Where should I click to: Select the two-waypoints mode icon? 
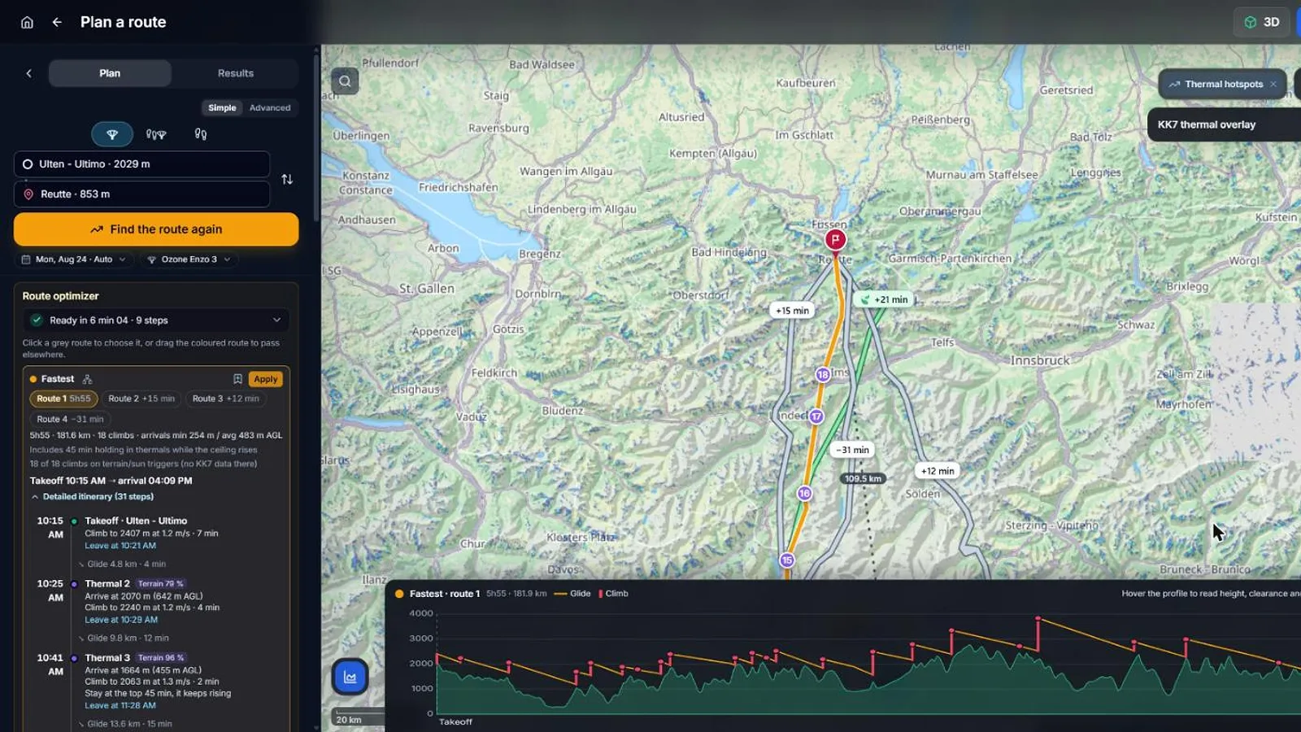click(201, 134)
